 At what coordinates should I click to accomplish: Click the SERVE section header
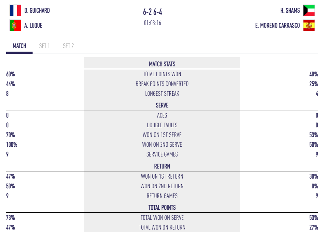point(162,105)
